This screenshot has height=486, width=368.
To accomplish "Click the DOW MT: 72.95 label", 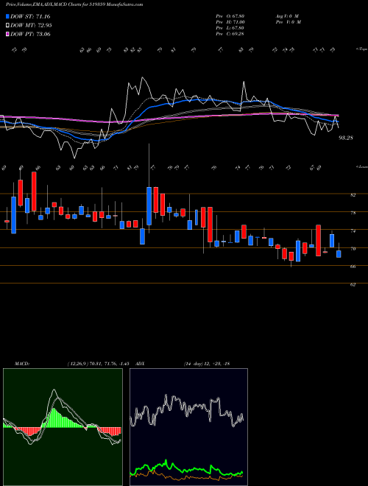I will click(31, 26).
